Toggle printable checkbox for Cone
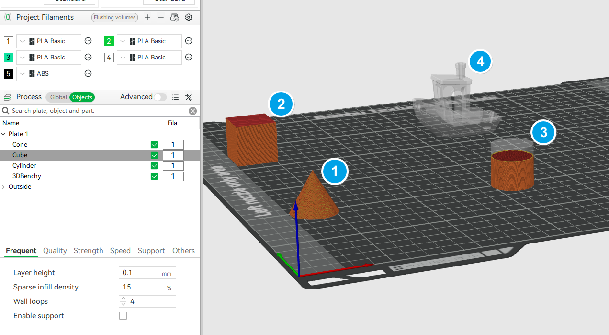 click(x=154, y=145)
